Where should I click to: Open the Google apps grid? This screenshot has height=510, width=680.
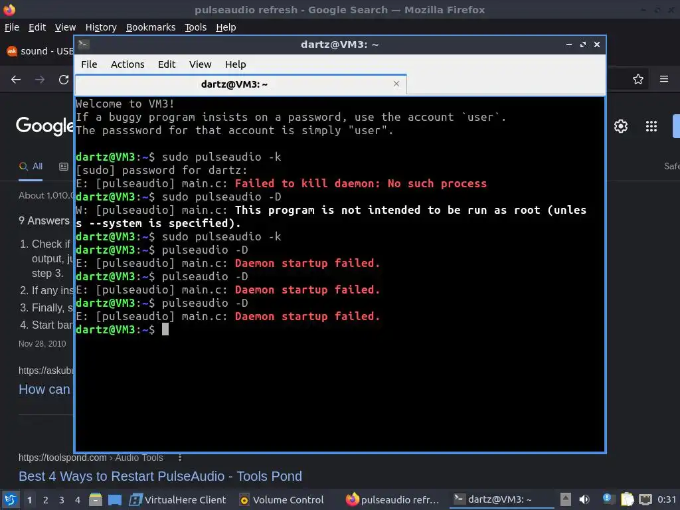click(x=651, y=126)
